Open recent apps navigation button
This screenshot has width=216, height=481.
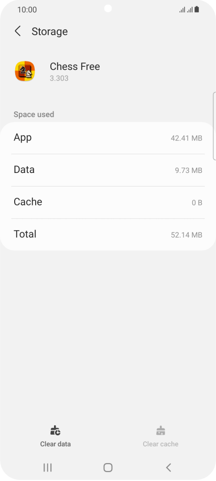click(47, 467)
